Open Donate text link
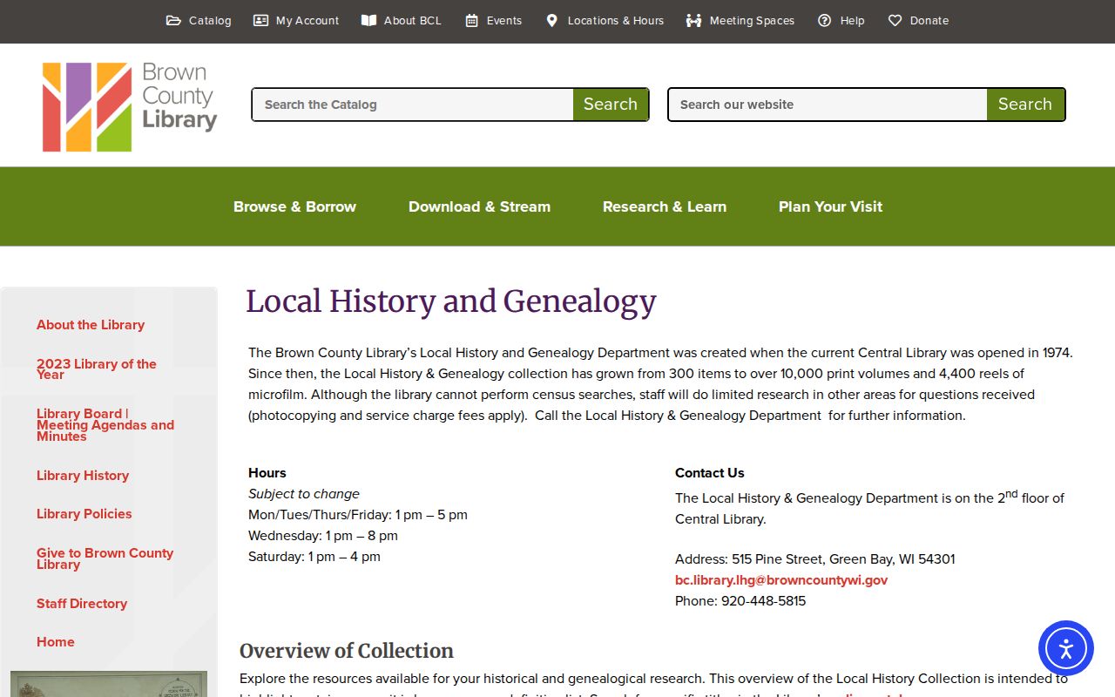Viewport: 1115px width, 697px height. pyautogui.click(x=929, y=20)
